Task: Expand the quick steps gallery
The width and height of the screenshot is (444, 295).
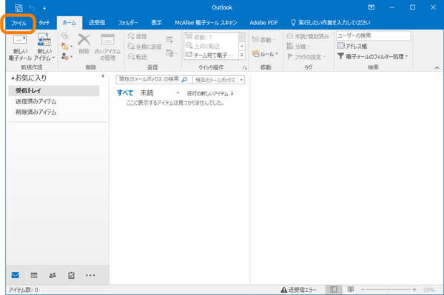Action: coord(242,55)
